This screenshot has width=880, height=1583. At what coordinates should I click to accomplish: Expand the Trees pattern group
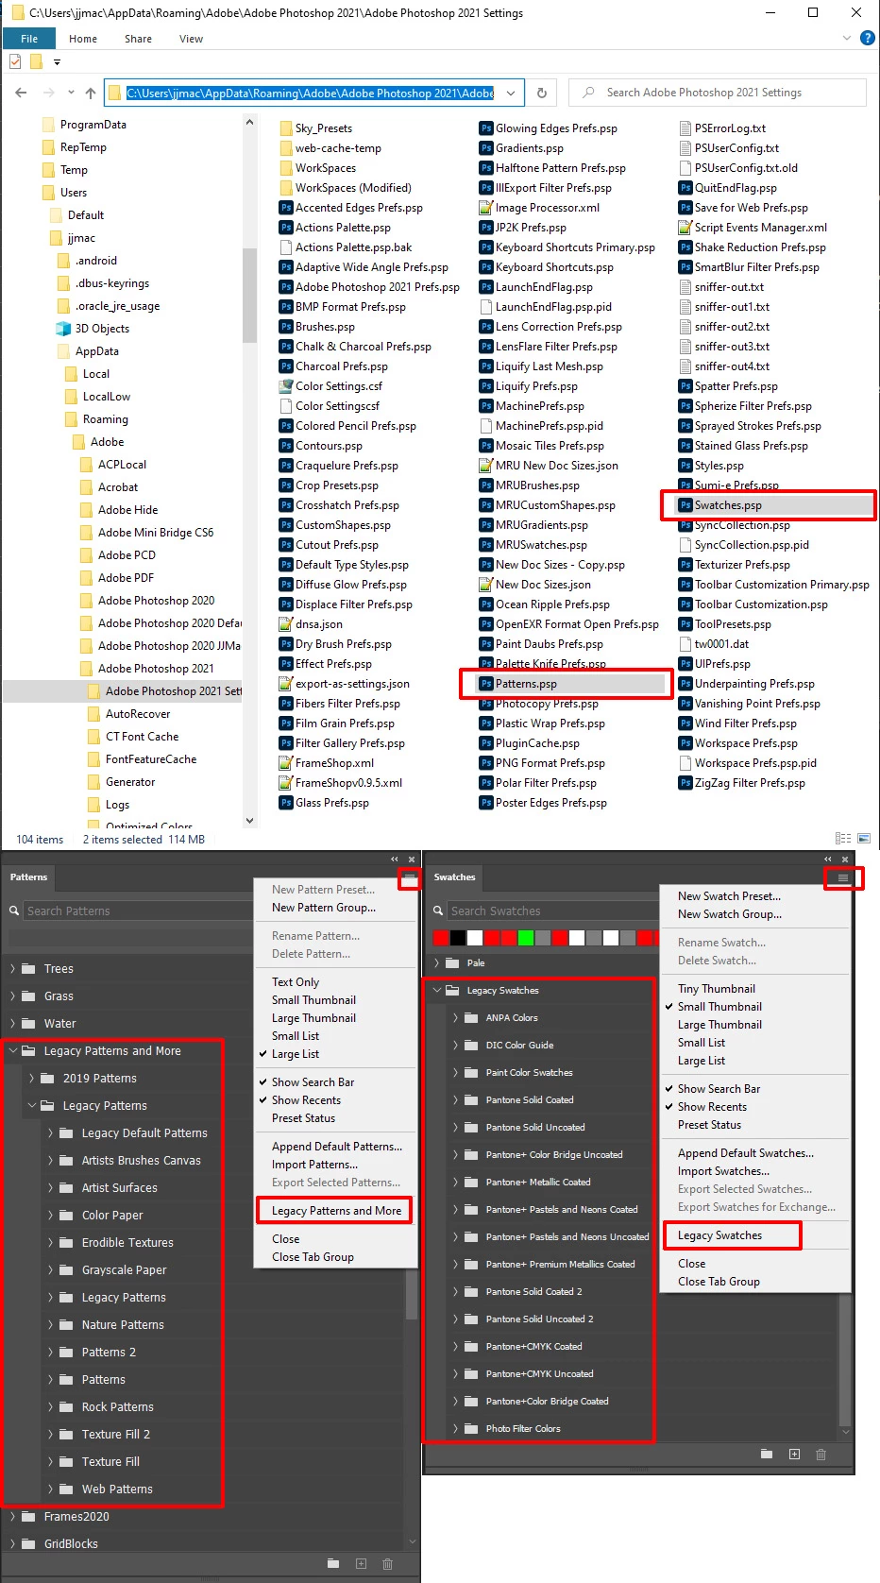[x=12, y=969]
